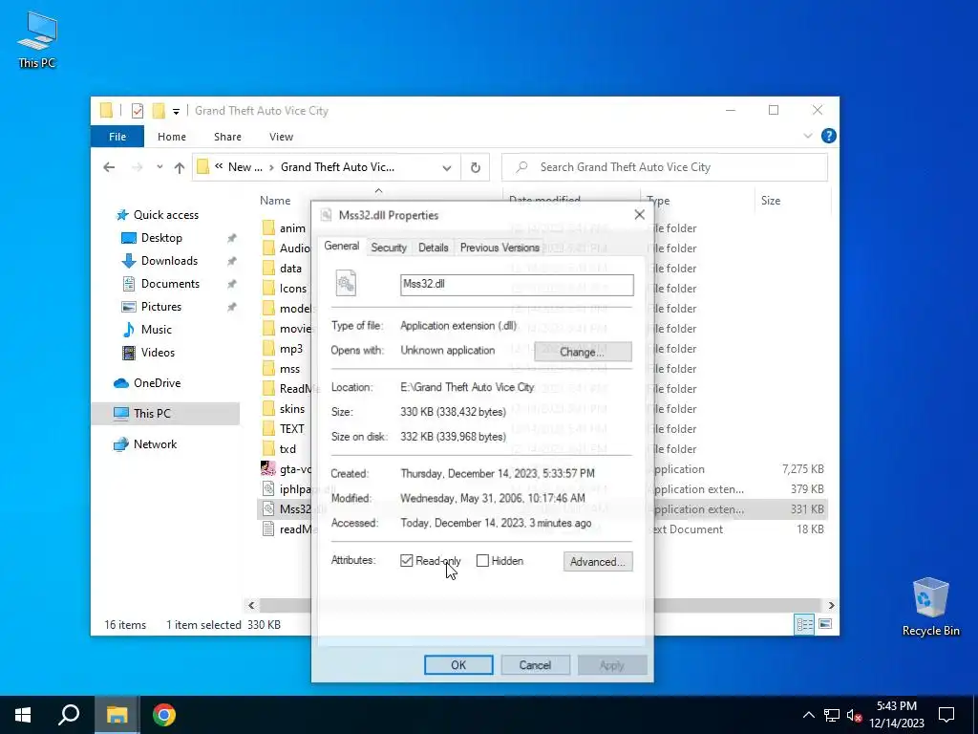Image resolution: width=978 pixels, height=734 pixels.
Task: Click horizontal scrollbar left arrow
Action: click(251, 605)
